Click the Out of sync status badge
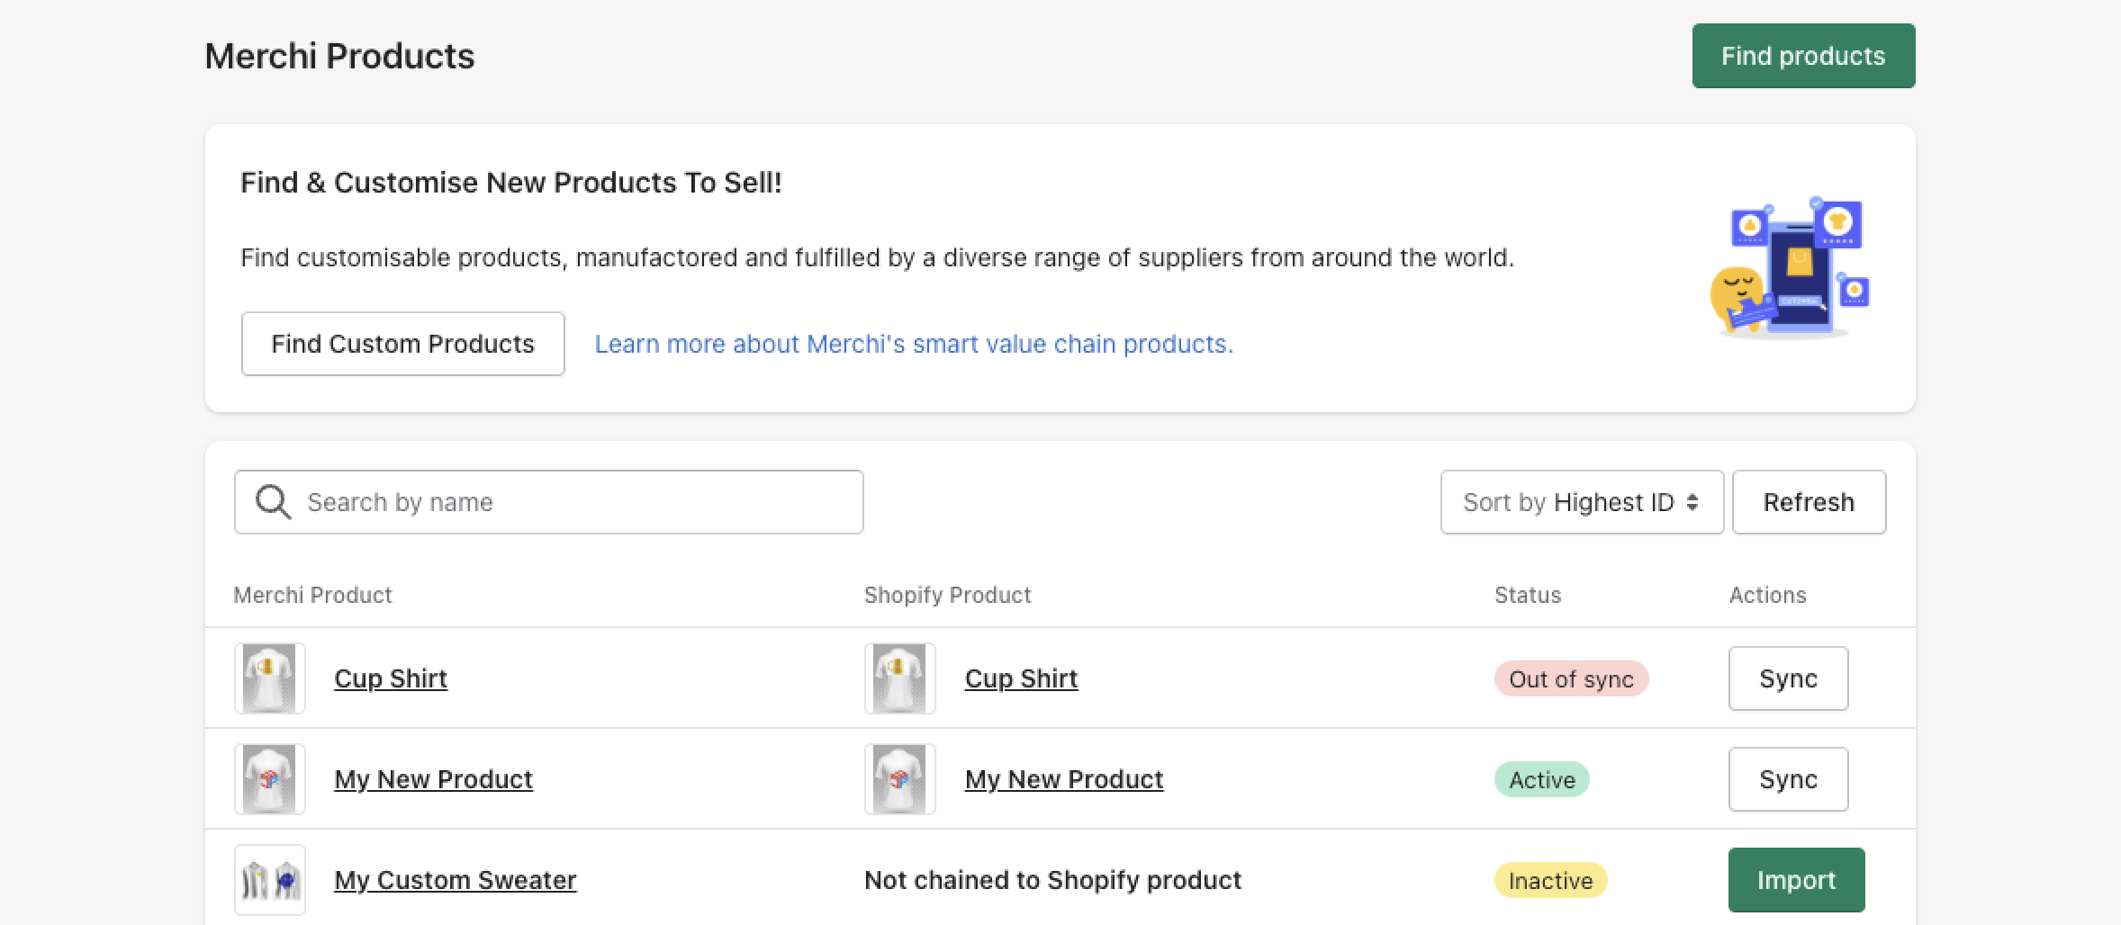 [1570, 679]
